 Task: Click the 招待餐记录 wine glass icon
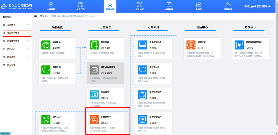[x=142, y=70]
